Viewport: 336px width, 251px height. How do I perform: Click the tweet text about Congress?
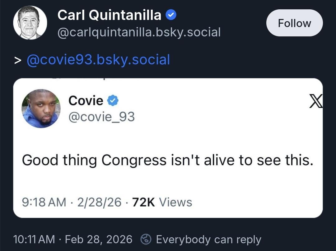coord(167,160)
